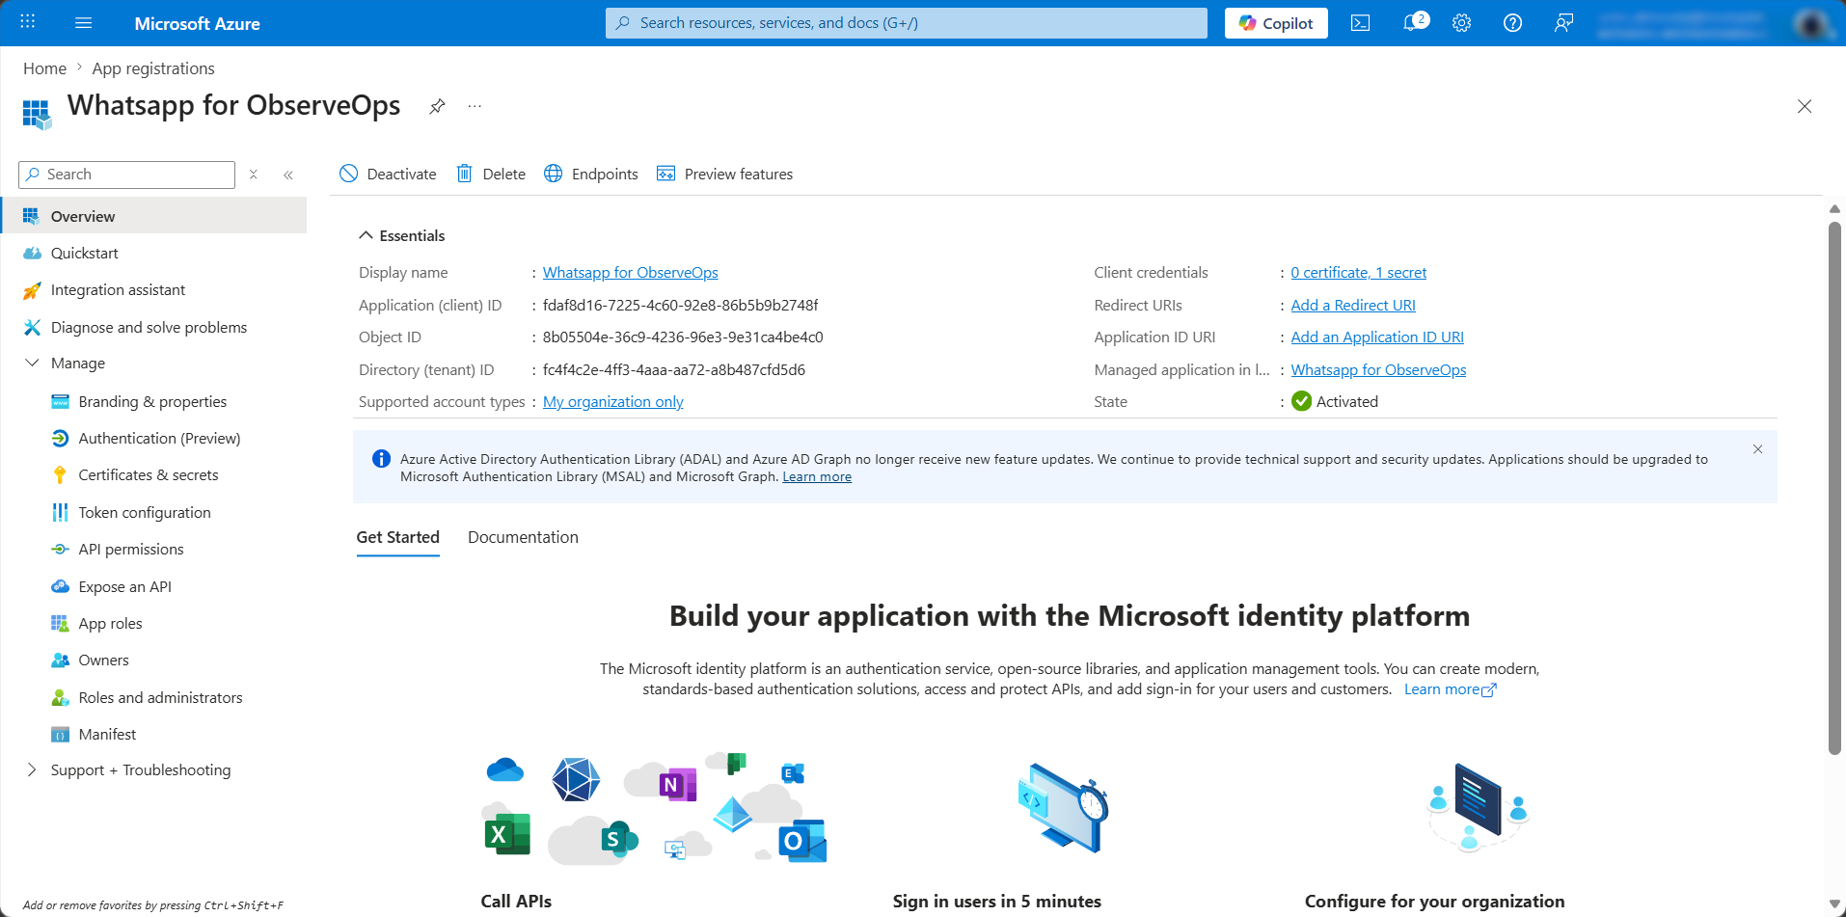The height and width of the screenshot is (917, 1846).
Task: Pin the Whatsapp for ObserveOps blade
Action: point(437,106)
